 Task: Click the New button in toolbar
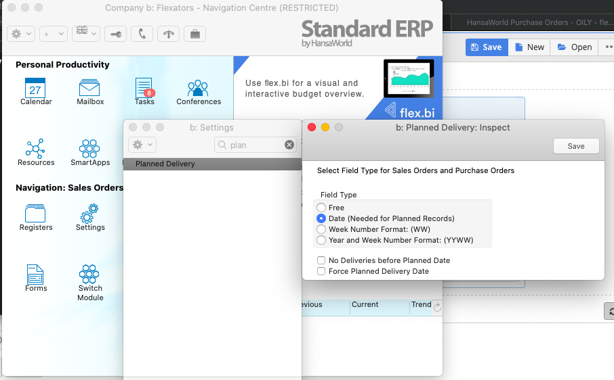[529, 47]
